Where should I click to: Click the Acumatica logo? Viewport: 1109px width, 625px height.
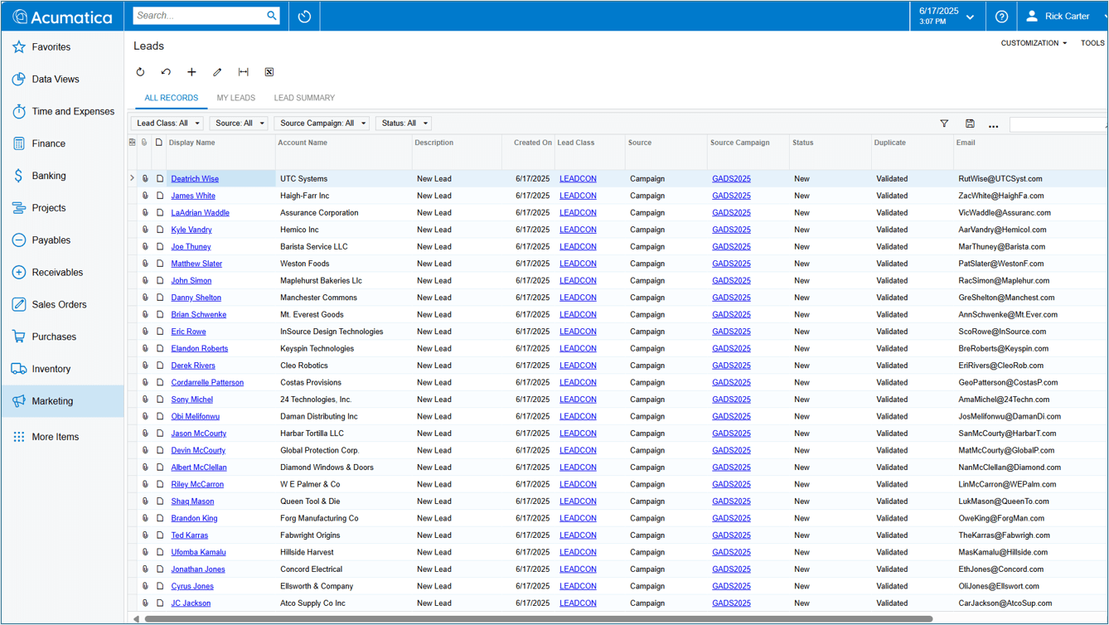pyautogui.click(x=62, y=17)
